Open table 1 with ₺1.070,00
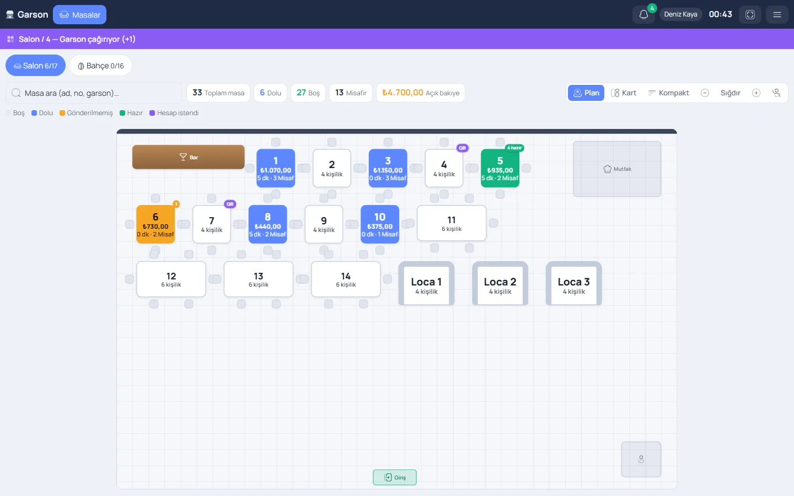Image resolution: width=794 pixels, height=496 pixels. point(276,169)
